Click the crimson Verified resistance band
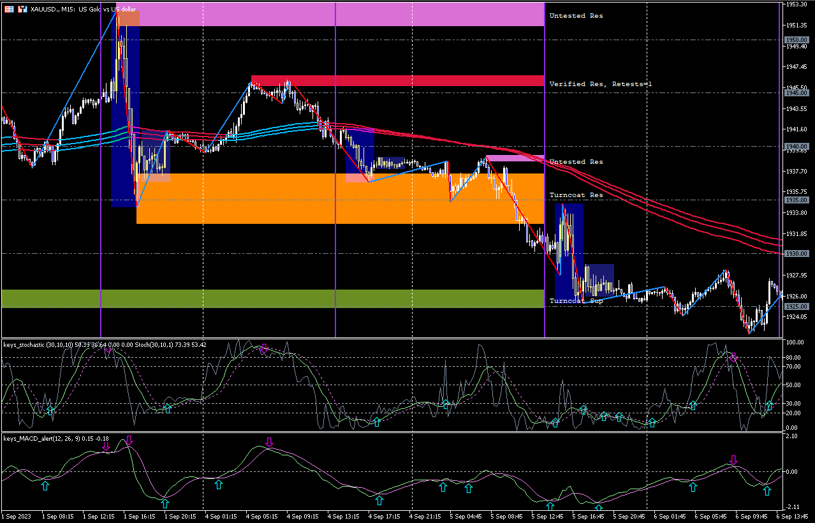This screenshot has width=815, height=523. pyautogui.click(x=397, y=81)
